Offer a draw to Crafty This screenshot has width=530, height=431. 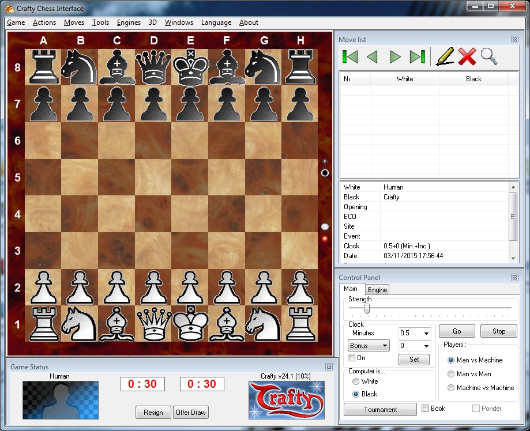pos(190,412)
